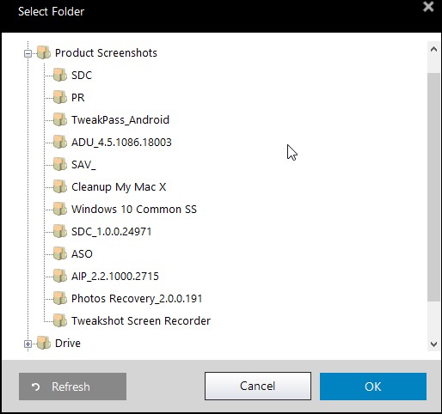Pick Cleanup My Mac X label

[119, 187]
